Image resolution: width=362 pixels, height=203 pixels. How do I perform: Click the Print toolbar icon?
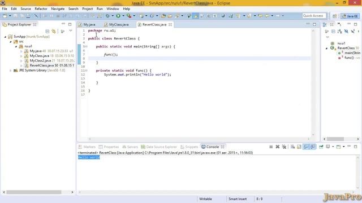28,16
